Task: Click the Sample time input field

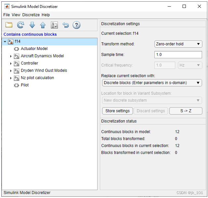Action: tap(178, 55)
